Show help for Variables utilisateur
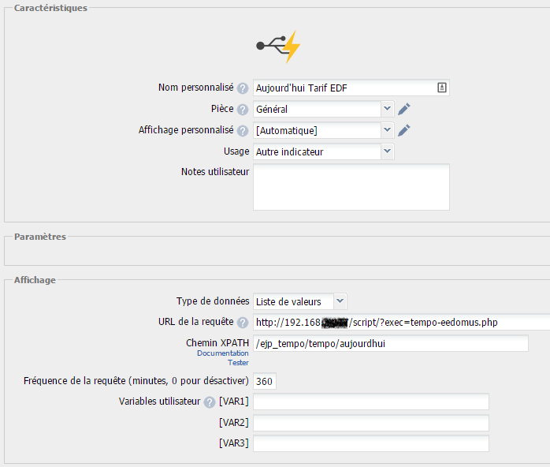This screenshot has width=550, height=467. [210, 402]
